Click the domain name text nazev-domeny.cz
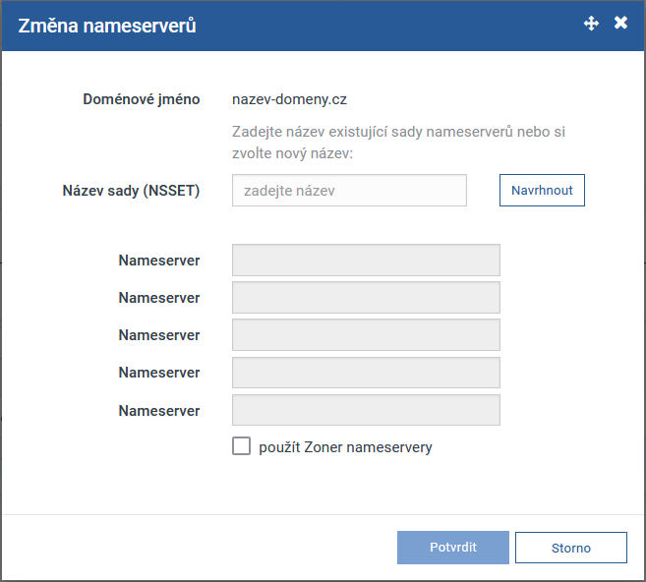Screen dimensions: 646x582 (x=289, y=99)
